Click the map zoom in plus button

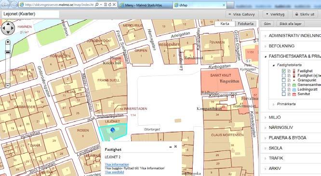(x=8, y=42)
